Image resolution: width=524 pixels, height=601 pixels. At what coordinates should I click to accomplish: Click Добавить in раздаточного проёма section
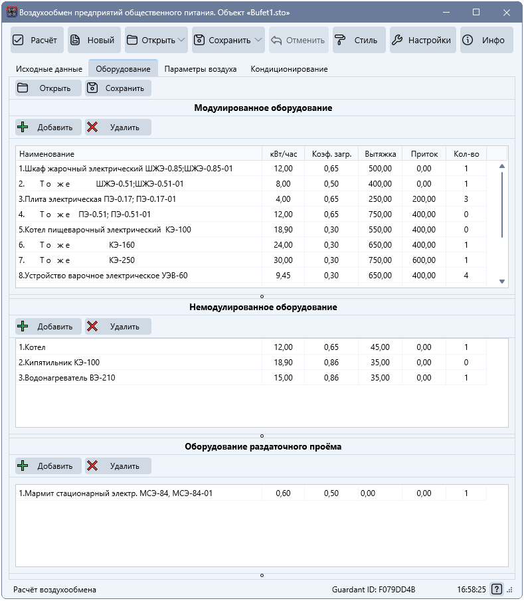[48, 466]
